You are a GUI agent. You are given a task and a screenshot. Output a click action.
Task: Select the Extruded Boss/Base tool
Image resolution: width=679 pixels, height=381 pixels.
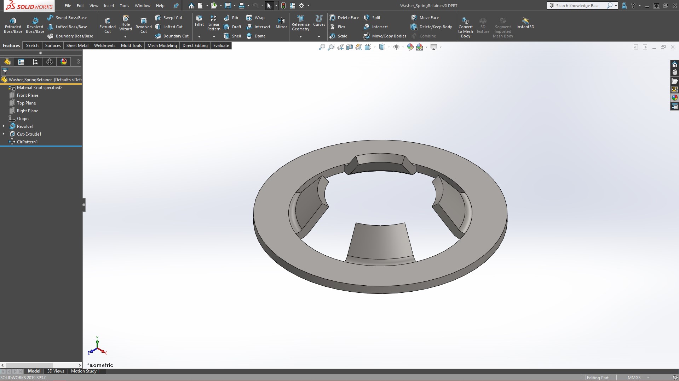point(13,25)
